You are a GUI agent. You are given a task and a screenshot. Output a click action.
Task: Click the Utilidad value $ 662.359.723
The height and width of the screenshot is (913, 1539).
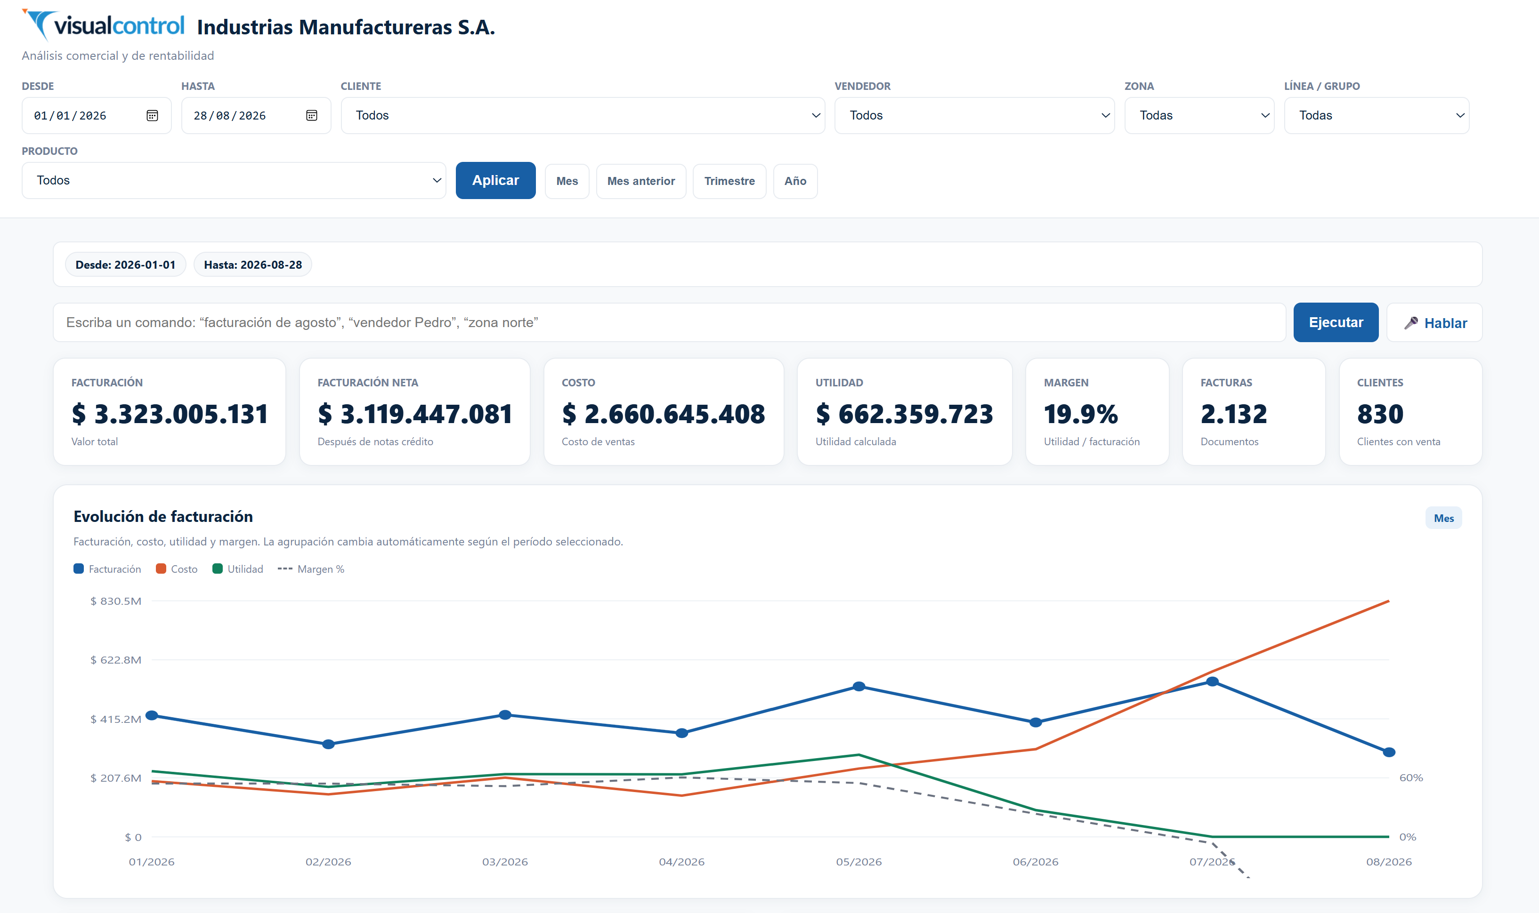click(904, 414)
